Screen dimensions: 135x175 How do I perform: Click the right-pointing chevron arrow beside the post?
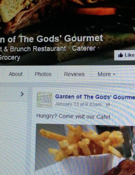22,94
